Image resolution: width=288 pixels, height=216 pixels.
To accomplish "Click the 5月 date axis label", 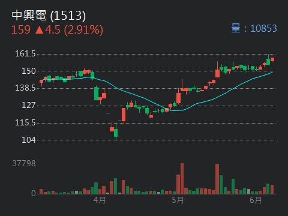I will 178,200.
